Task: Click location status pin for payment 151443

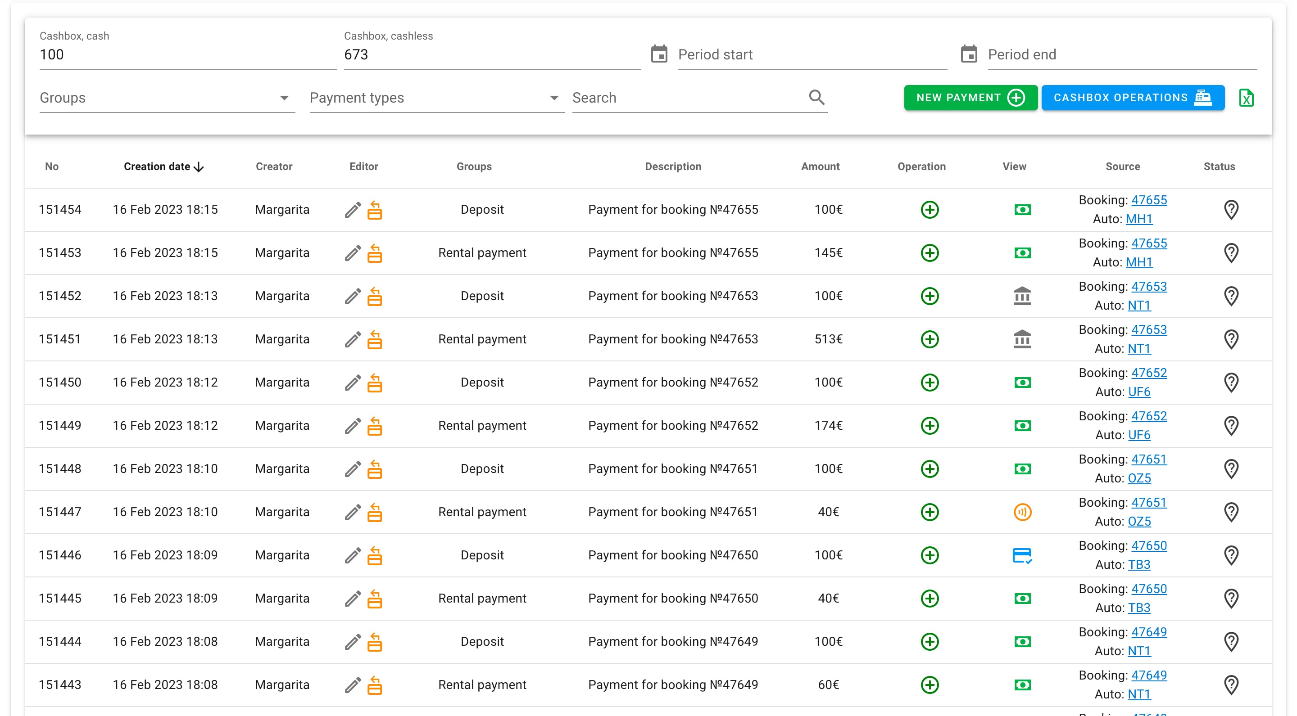Action: (1231, 685)
